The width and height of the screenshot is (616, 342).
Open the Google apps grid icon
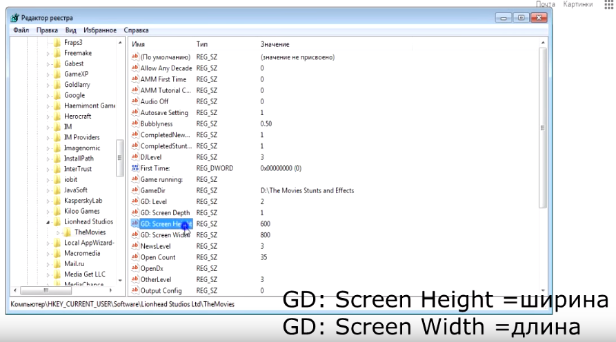click(x=609, y=3)
